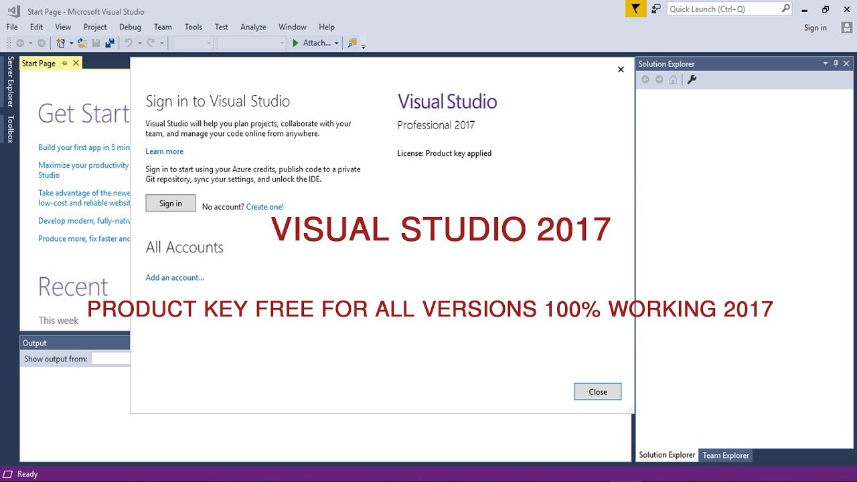Open Solution Explorer window position dropdown
The height and width of the screenshot is (482, 857).
click(826, 64)
